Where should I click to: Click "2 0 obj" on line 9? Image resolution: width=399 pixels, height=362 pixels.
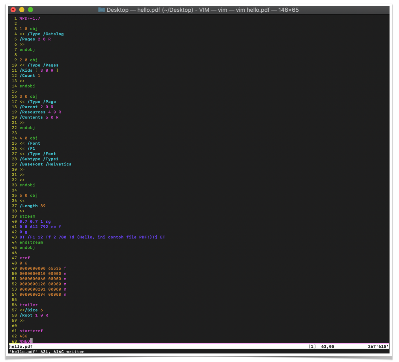tap(28, 60)
